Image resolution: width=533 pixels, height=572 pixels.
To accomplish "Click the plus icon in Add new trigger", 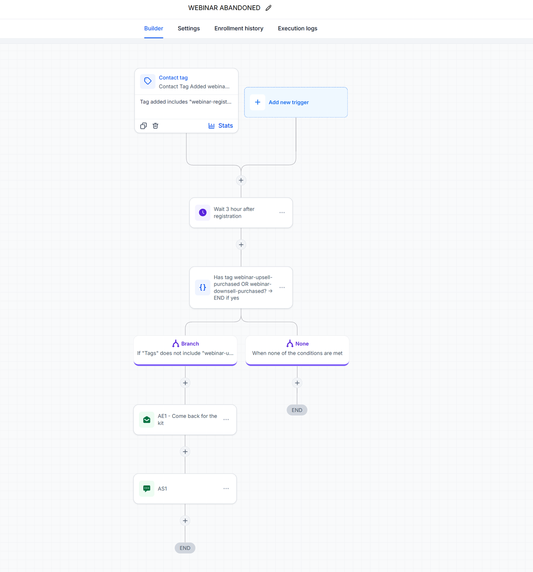I will coord(258,102).
